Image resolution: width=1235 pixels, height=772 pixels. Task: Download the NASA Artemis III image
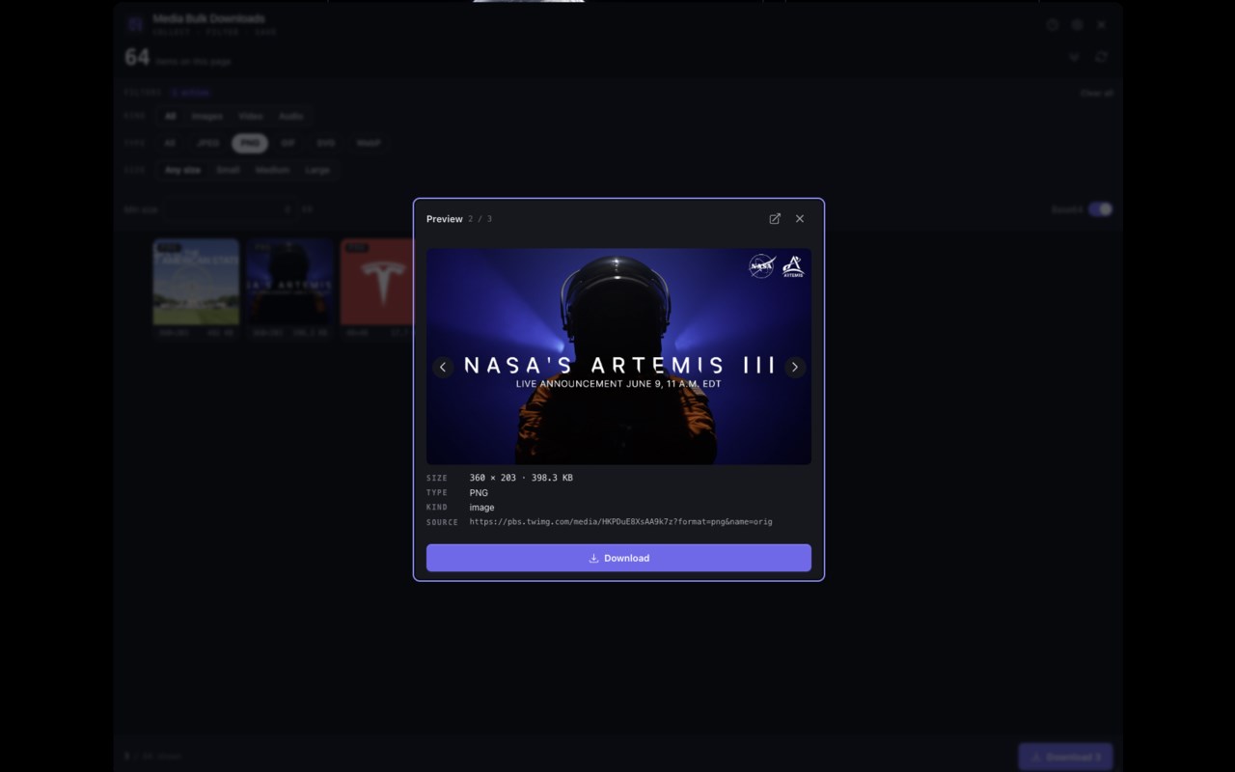(x=618, y=558)
